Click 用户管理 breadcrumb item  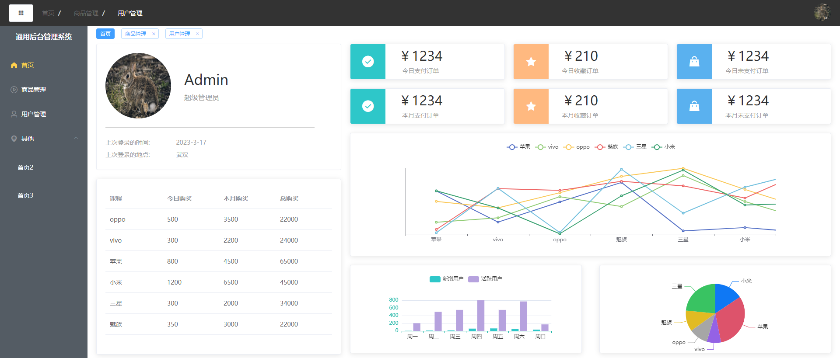click(130, 13)
